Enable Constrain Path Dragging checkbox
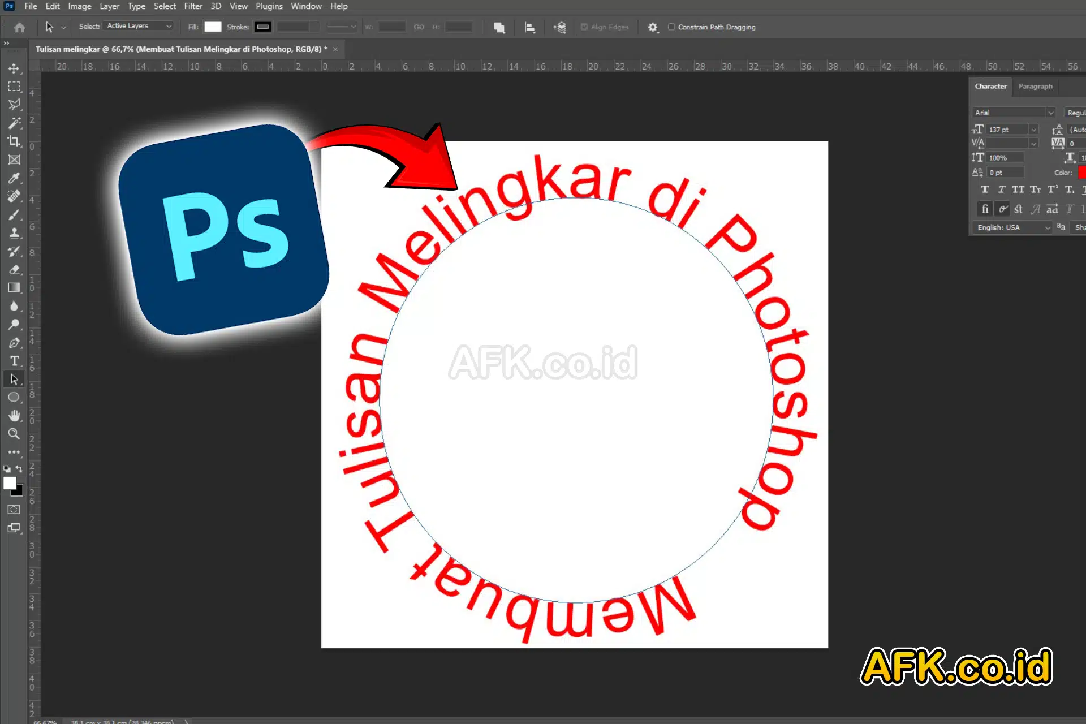Image resolution: width=1086 pixels, height=724 pixels. [x=671, y=27]
